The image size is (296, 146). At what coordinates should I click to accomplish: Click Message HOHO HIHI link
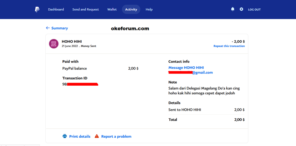[186, 68]
